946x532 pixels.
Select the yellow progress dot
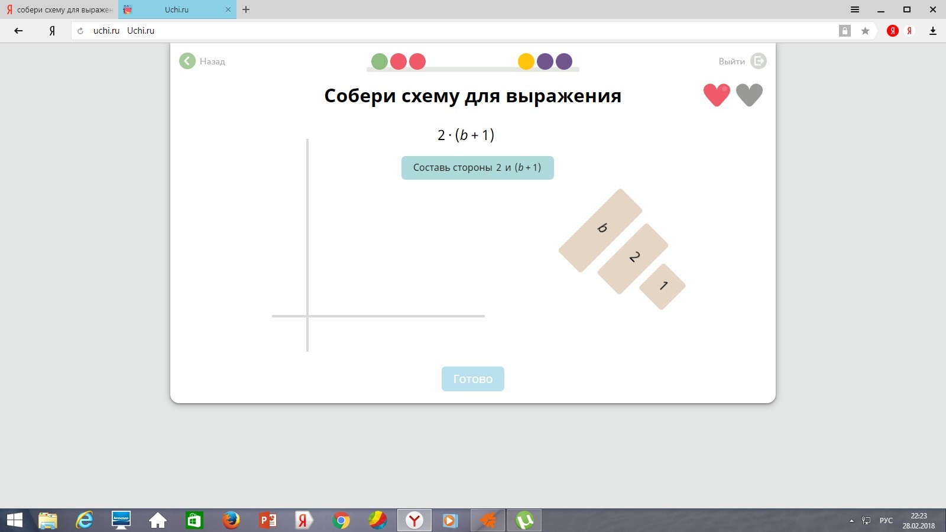[526, 61]
